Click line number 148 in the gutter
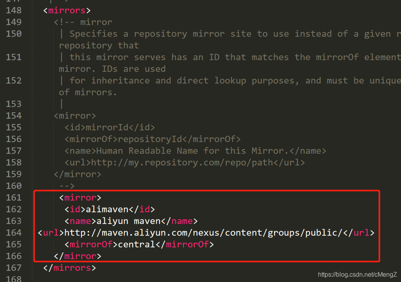 [x=14, y=11]
